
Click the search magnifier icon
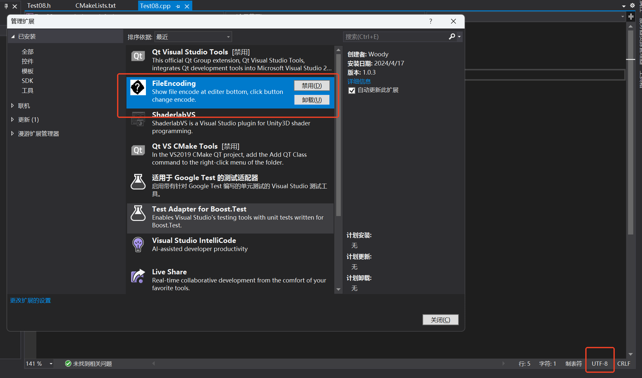click(x=452, y=37)
